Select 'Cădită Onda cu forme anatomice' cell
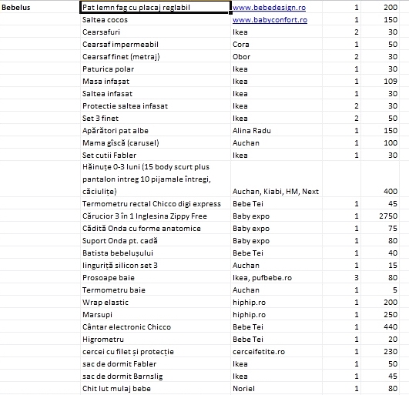The width and height of the screenshot is (409, 395). pos(156,229)
